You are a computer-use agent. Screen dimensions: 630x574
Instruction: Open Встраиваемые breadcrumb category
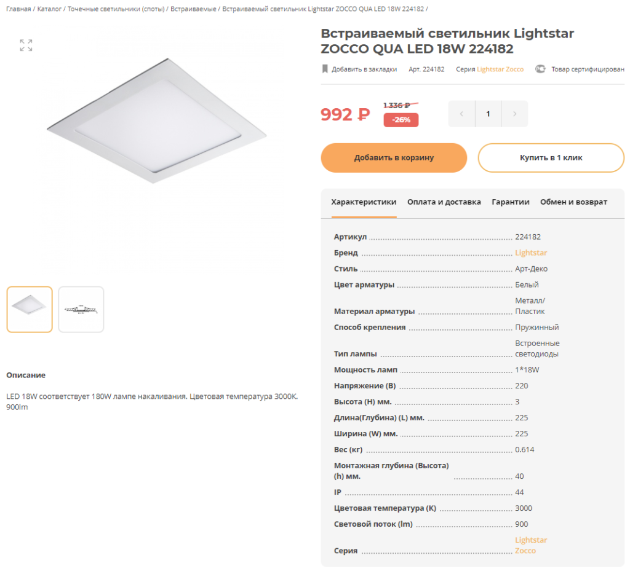click(x=193, y=9)
